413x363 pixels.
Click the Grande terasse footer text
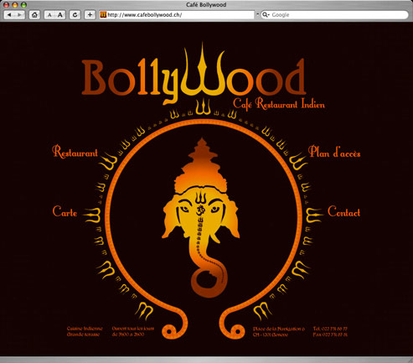tap(83, 334)
